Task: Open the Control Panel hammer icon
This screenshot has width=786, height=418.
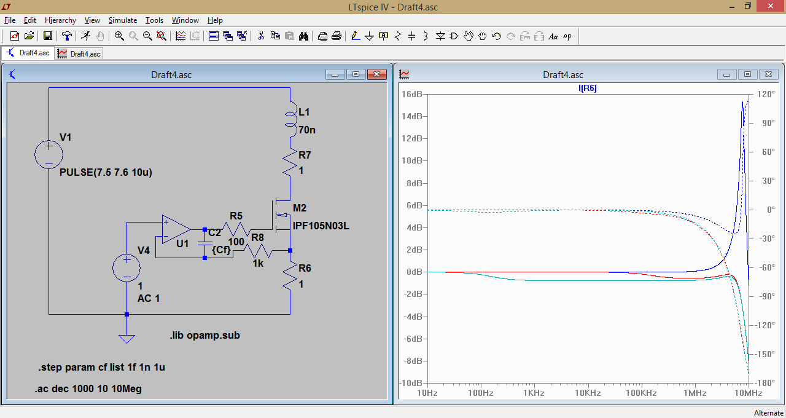Action: click(67, 36)
